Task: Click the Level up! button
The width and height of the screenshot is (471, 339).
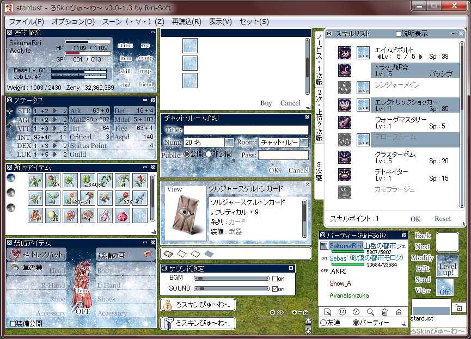Action: 448,266
